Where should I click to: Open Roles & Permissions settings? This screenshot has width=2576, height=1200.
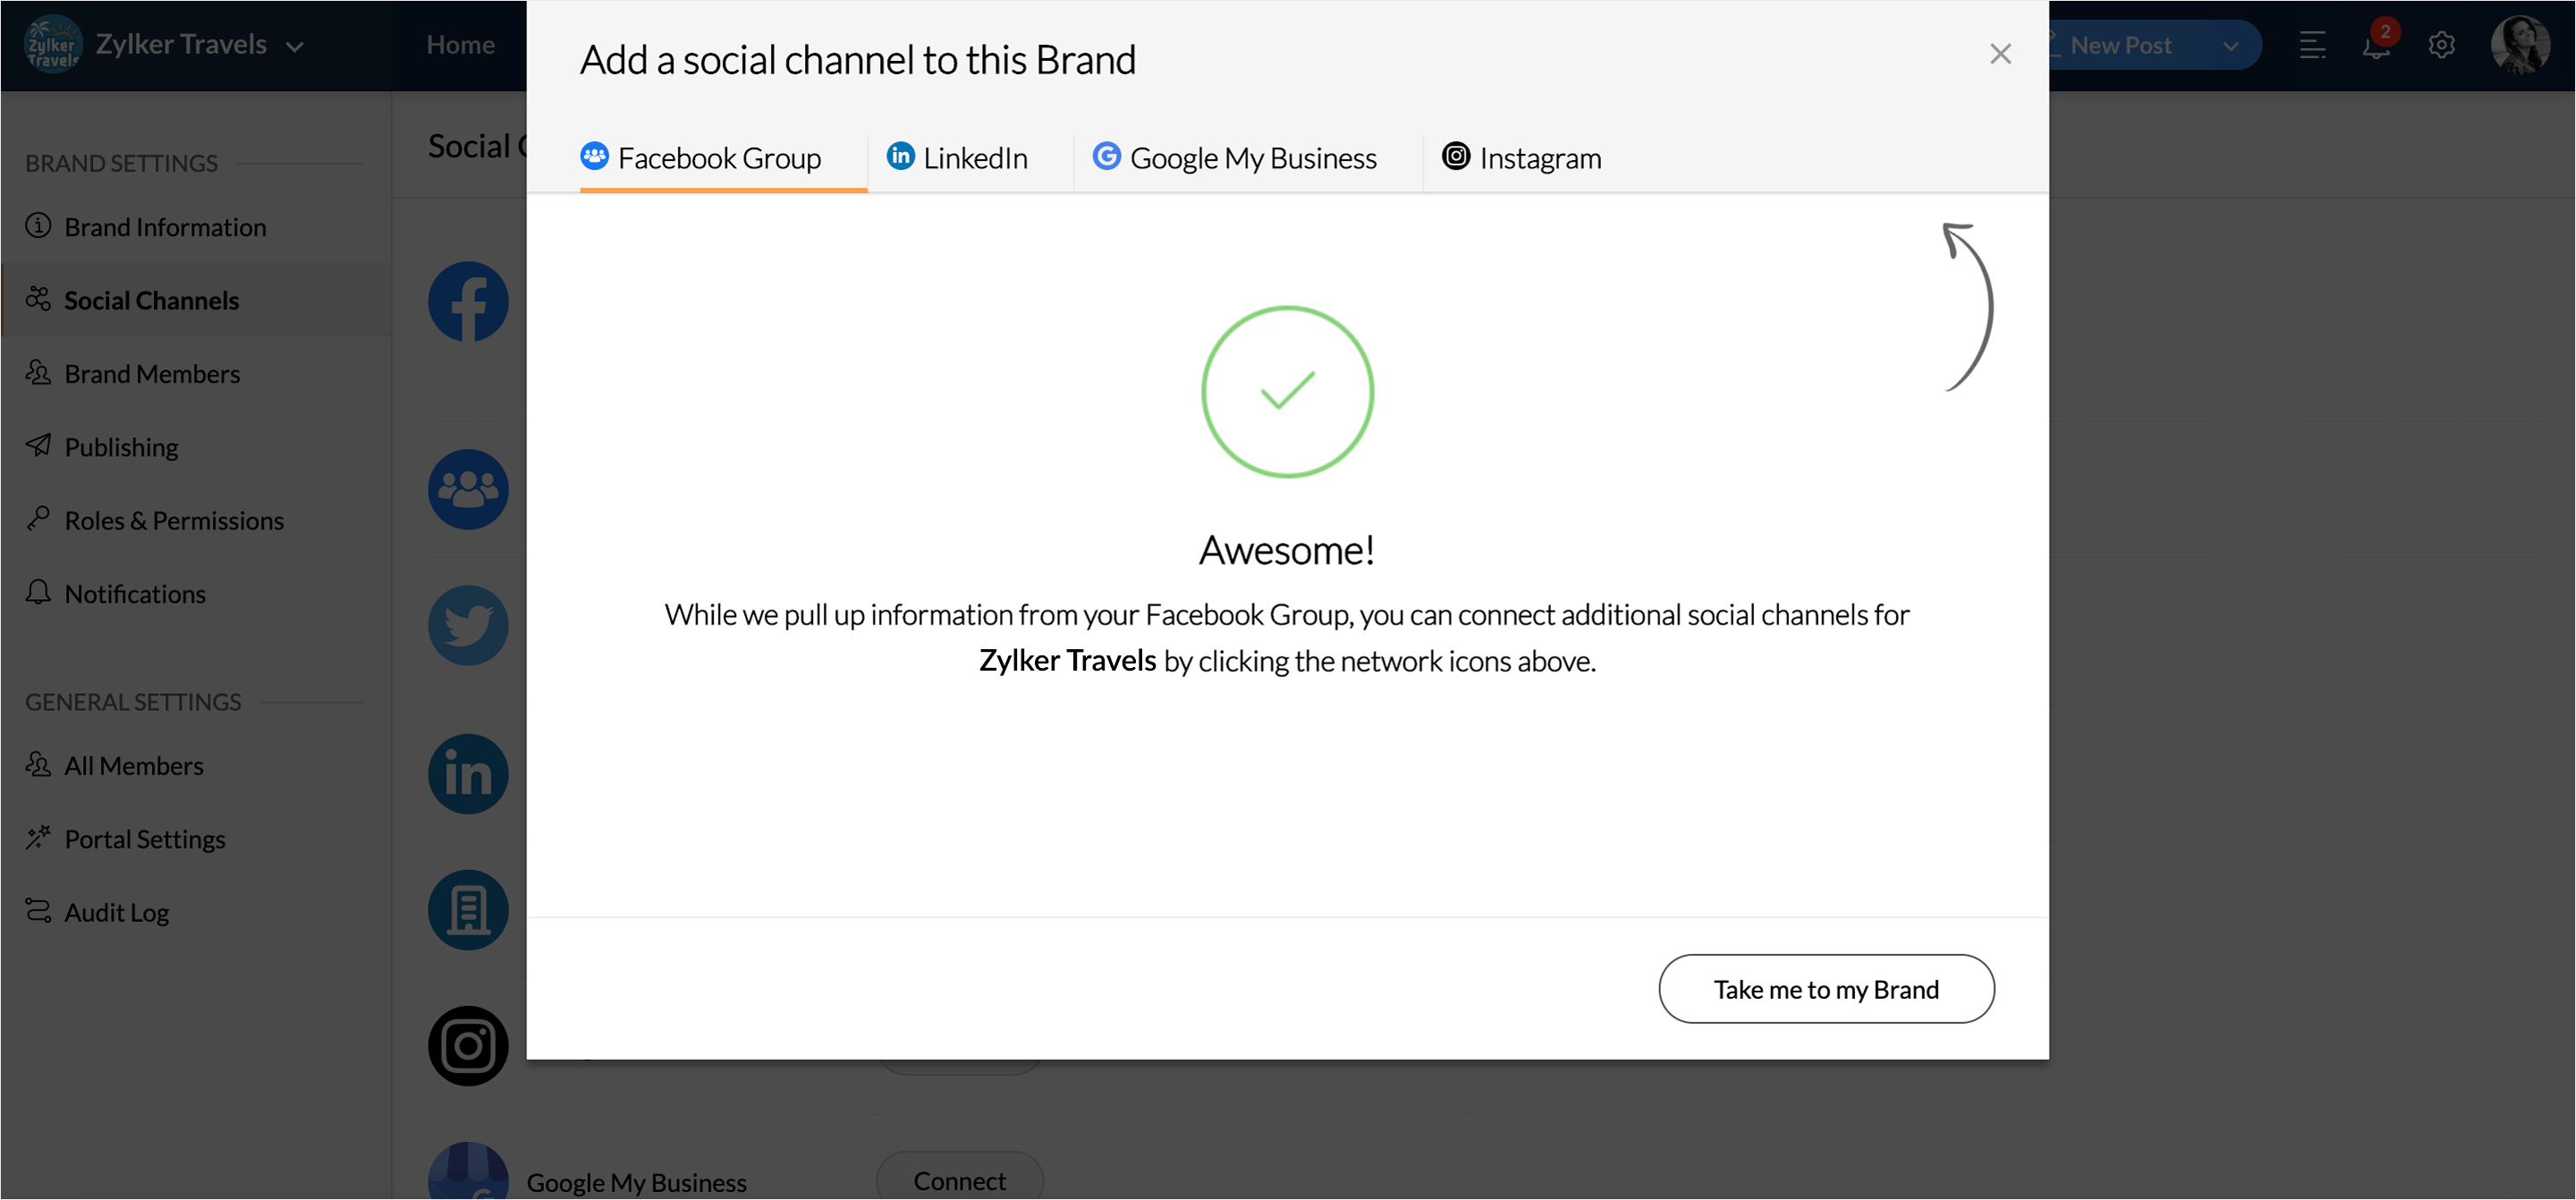(174, 521)
